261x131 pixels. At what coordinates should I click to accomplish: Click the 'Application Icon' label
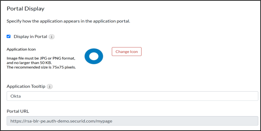click(x=21, y=49)
